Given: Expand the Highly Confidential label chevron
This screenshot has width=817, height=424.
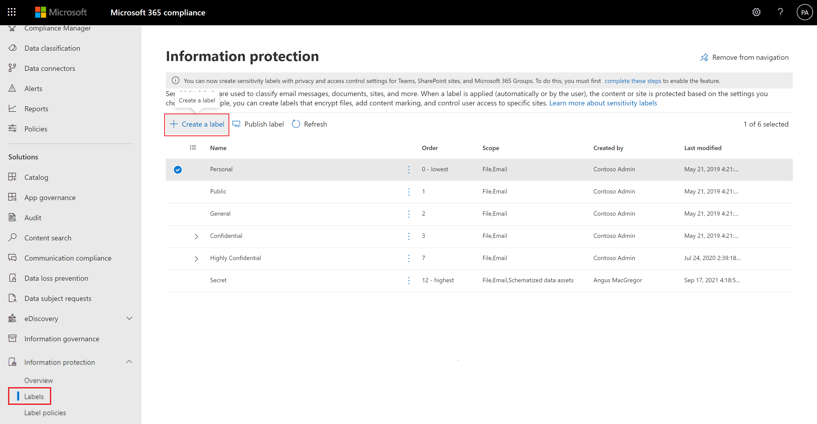Looking at the screenshot, I should coord(196,259).
